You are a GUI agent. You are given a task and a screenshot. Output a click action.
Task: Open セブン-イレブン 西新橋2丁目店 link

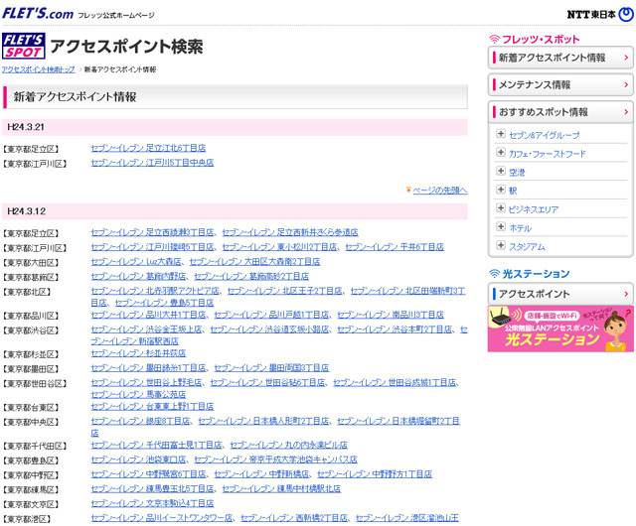pos(294,517)
